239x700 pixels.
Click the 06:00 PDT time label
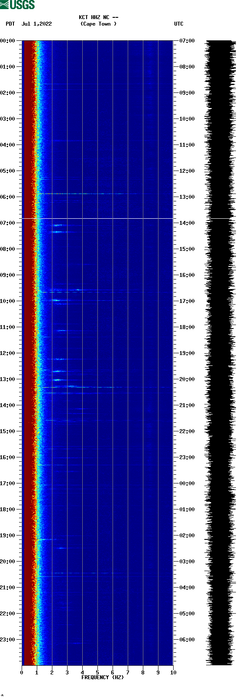[7, 197]
